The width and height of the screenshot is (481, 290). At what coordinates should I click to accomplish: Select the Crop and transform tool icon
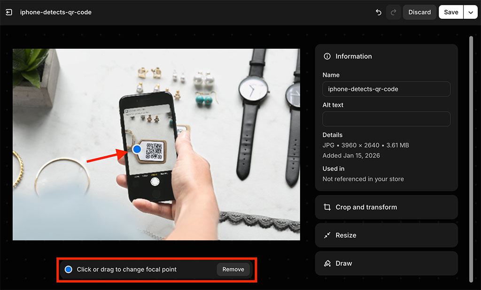(327, 207)
